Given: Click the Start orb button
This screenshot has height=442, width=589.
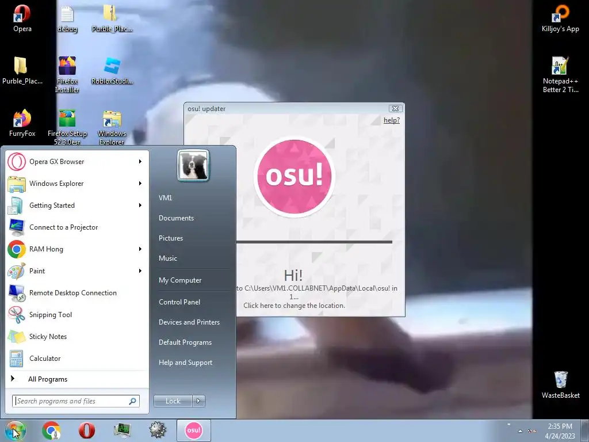Looking at the screenshot, I should pyautogui.click(x=15, y=430).
